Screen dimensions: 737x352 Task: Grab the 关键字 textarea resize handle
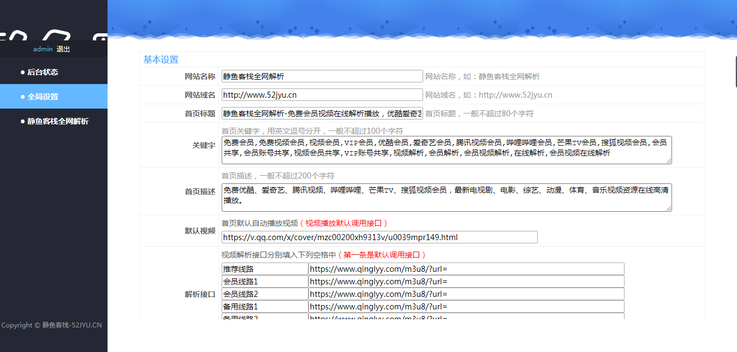click(x=669, y=161)
